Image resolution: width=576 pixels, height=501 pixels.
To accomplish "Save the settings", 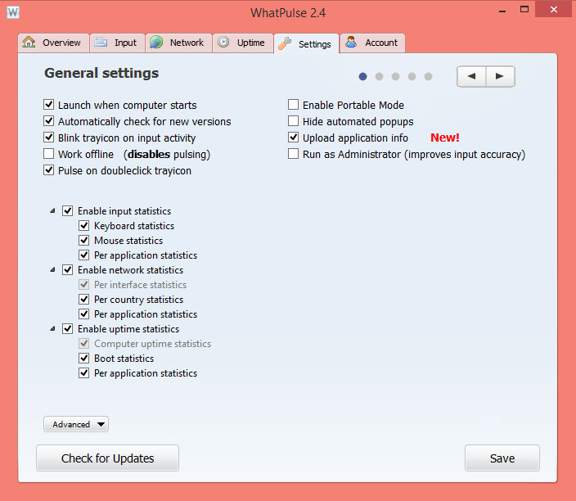I will pyautogui.click(x=502, y=458).
